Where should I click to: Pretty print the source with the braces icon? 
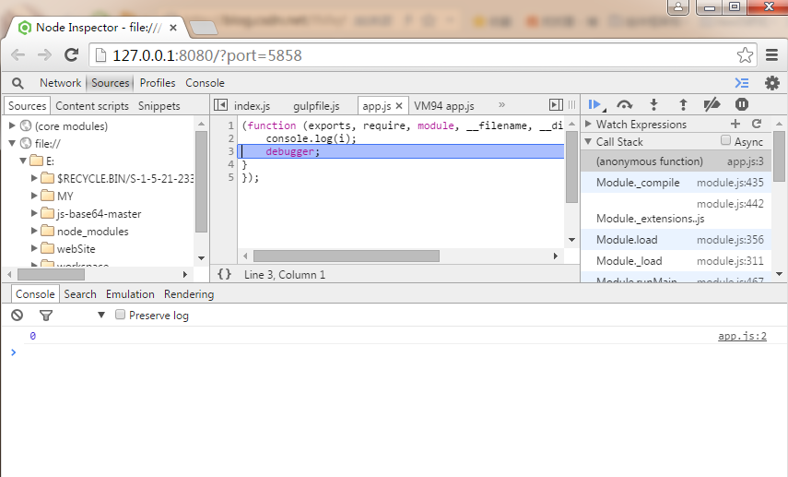tap(224, 275)
